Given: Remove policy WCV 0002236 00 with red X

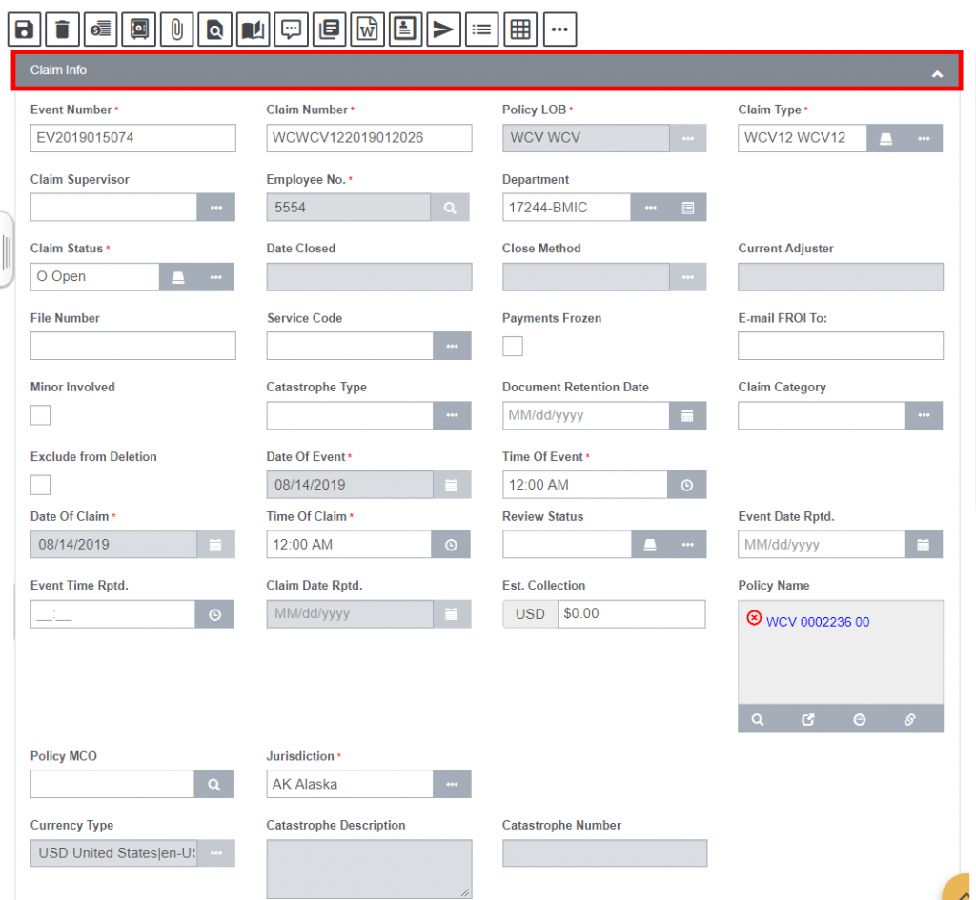Looking at the screenshot, I should (754, 619).
